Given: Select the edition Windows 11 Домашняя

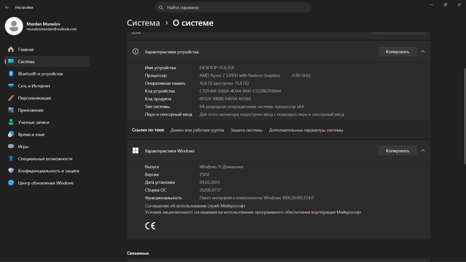Looking at the screenshot, I should [x=221, y=167].
